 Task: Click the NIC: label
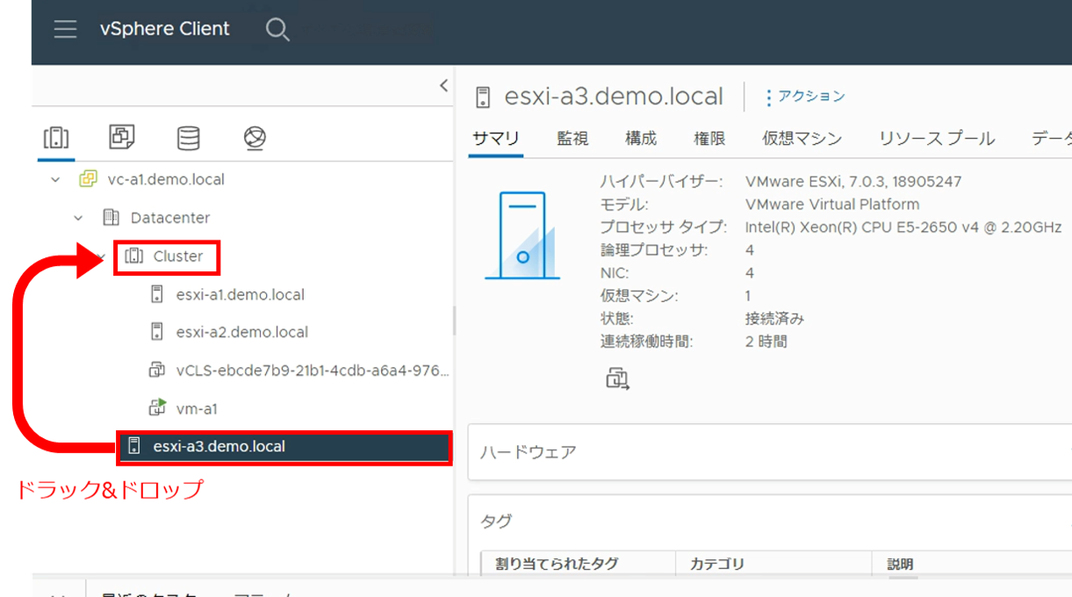[615, 273]
